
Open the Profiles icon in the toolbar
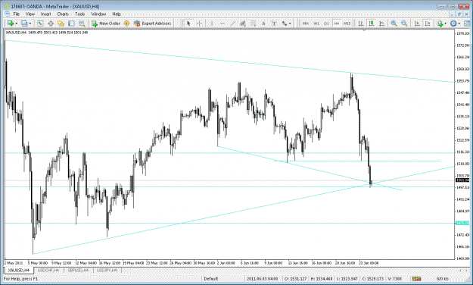[24, 23]
